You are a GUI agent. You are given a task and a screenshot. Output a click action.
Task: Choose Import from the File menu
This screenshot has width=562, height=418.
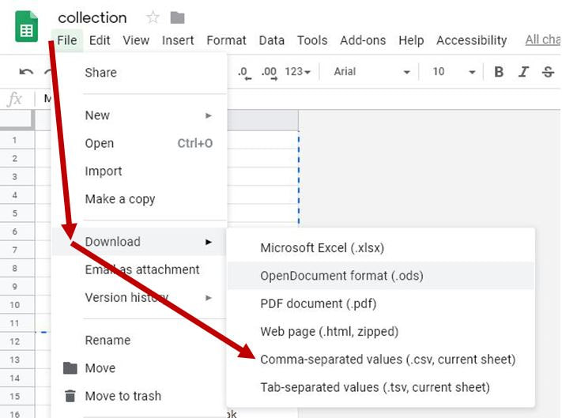click(139, 171)
